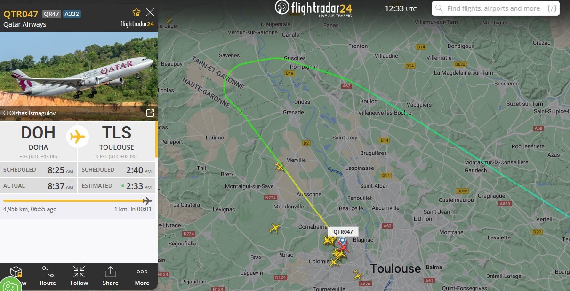Open aircraft photo in external link icon
This screenshot has width=570, height=291.
(150, 113)
